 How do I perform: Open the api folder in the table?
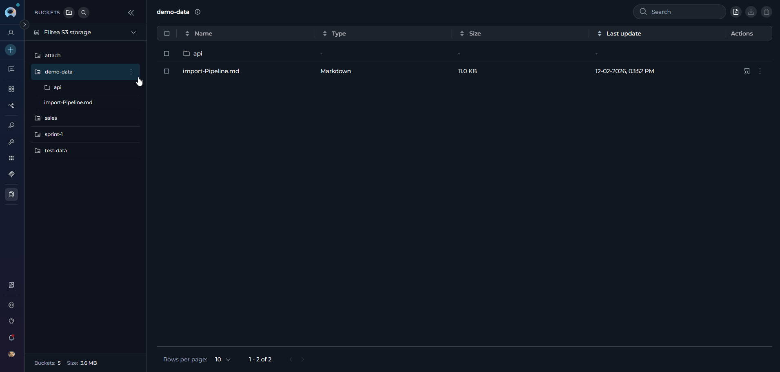point(193,53)
